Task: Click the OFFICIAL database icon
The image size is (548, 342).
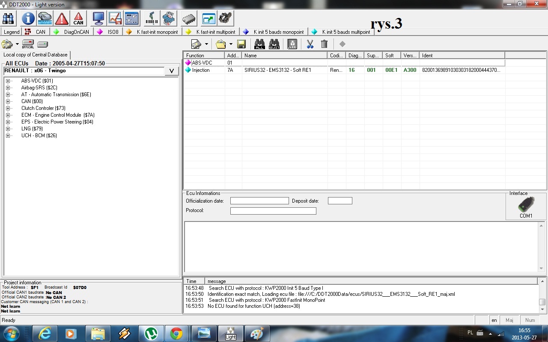Action: tap(28, 44)
